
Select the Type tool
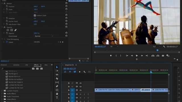[x=57, y=98]
